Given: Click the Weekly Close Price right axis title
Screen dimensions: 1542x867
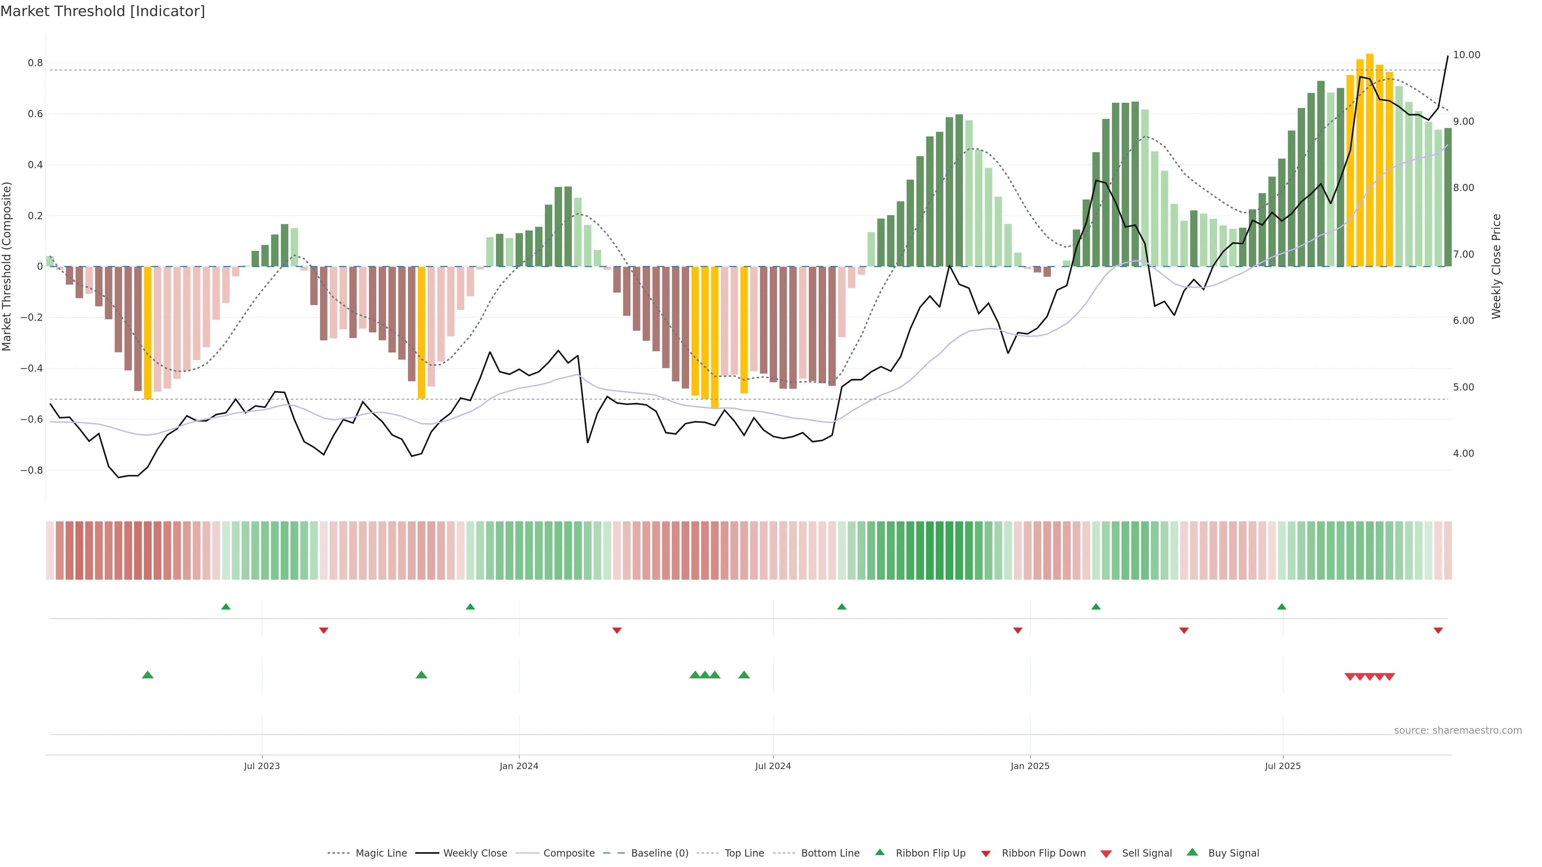Looking at the screenshot, I should [x=1496, y=266].
